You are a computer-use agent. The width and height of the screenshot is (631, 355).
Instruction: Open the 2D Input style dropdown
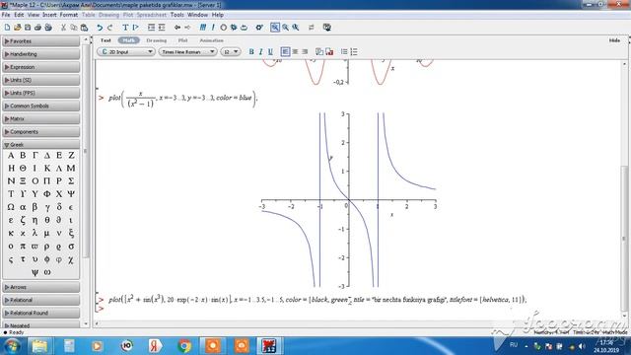[x=126, y=52]
